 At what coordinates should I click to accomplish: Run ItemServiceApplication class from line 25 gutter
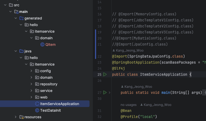(105, 74)
